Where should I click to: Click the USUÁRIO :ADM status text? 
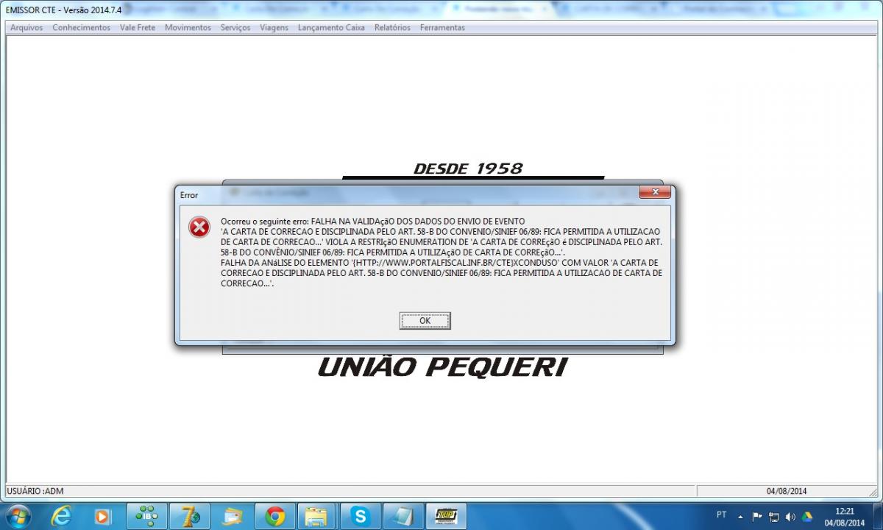[35, 491]
